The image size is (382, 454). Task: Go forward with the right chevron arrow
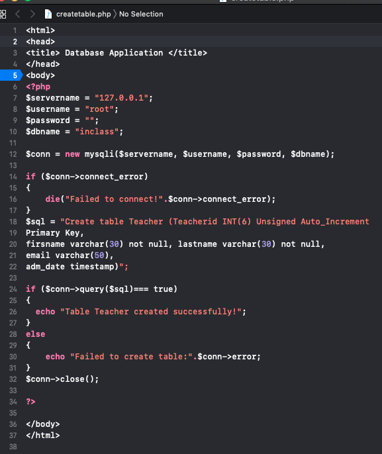32,14
